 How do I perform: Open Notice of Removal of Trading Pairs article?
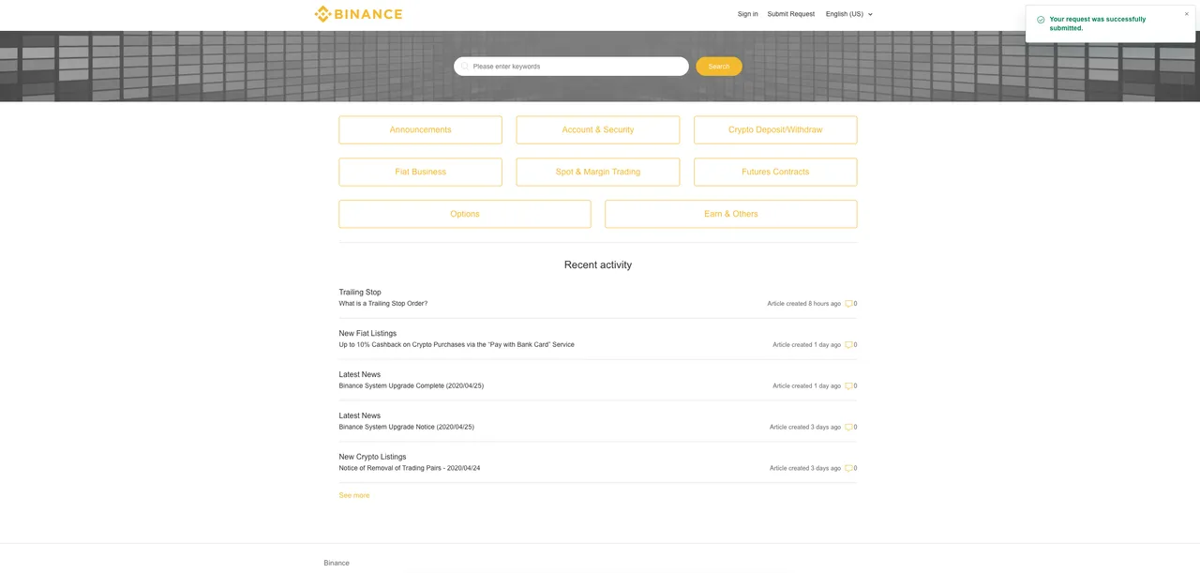410,469
